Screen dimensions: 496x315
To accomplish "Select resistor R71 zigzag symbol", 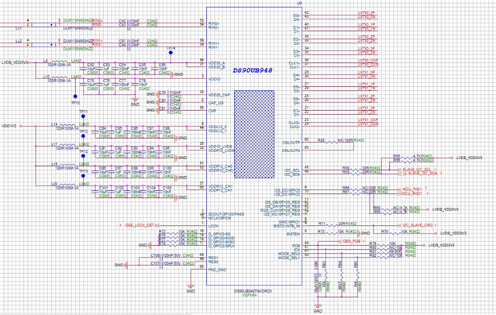I will point(332,226).
